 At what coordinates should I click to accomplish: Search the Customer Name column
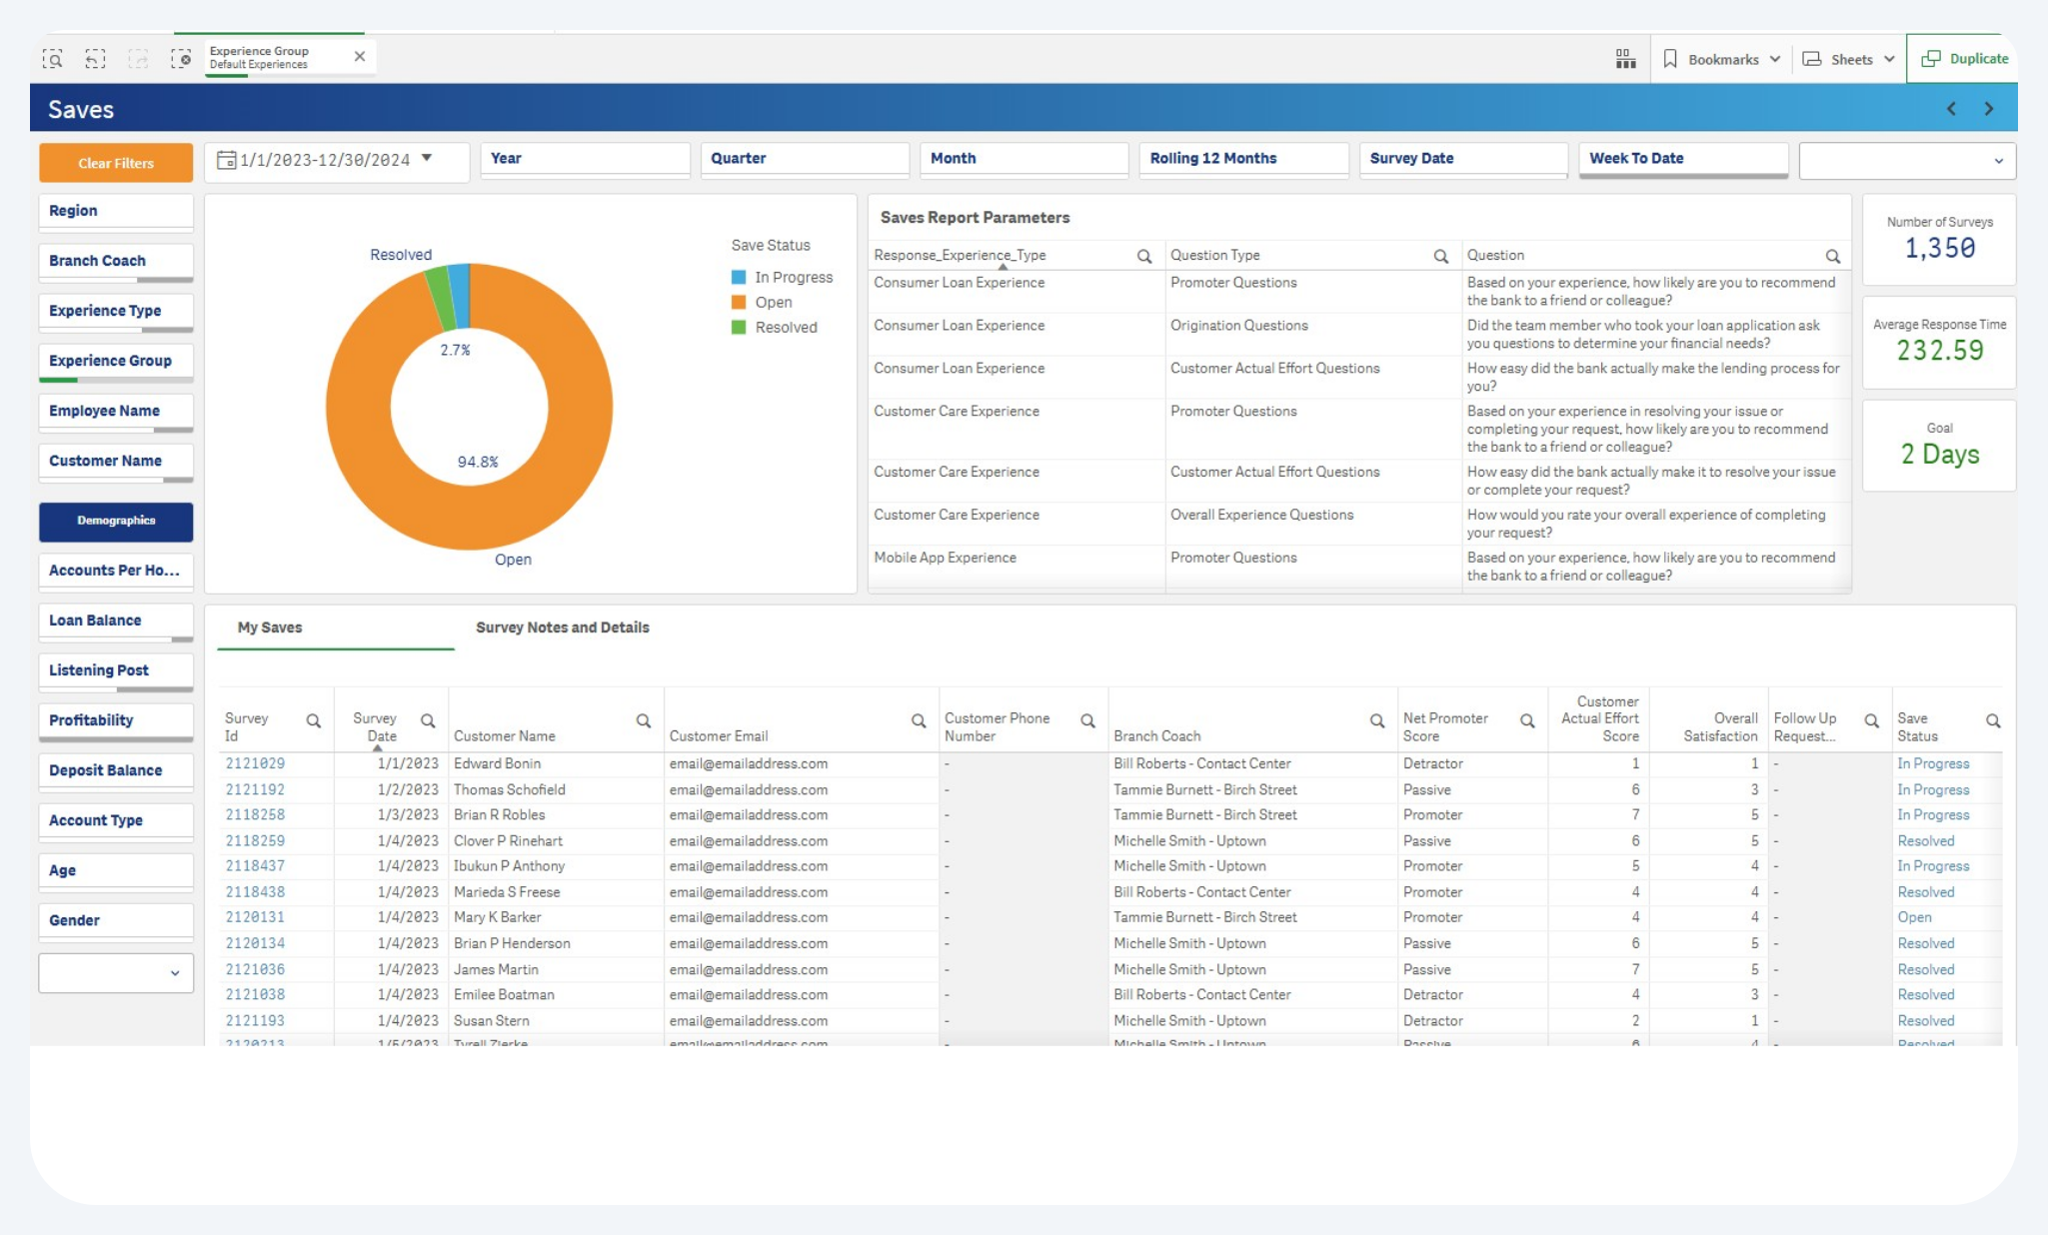[x=643, y=720]
